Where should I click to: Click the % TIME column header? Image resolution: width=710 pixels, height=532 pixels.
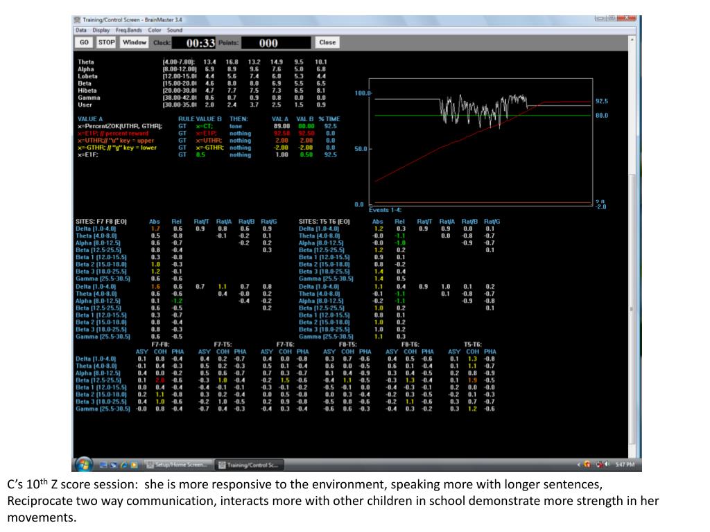[329, 119]
